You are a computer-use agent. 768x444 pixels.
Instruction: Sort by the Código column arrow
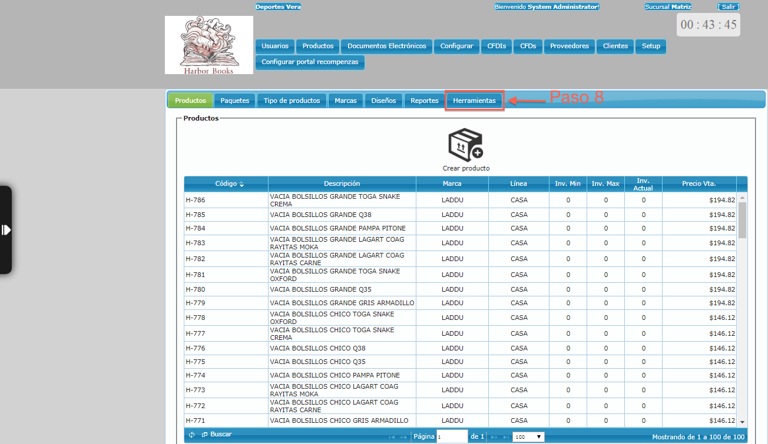point(241,184)
